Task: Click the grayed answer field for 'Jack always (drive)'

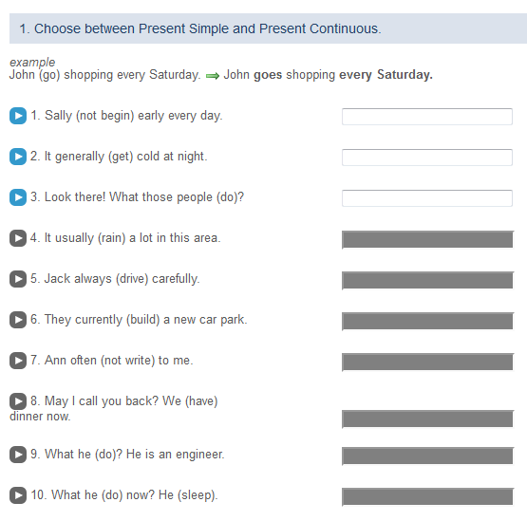Action: pyautogui.click(x=428, y=280)
